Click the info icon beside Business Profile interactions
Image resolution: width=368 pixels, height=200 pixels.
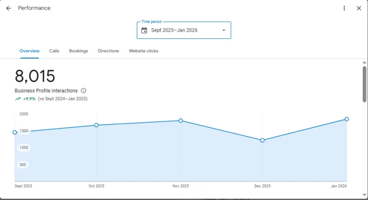tap(83, 91)
